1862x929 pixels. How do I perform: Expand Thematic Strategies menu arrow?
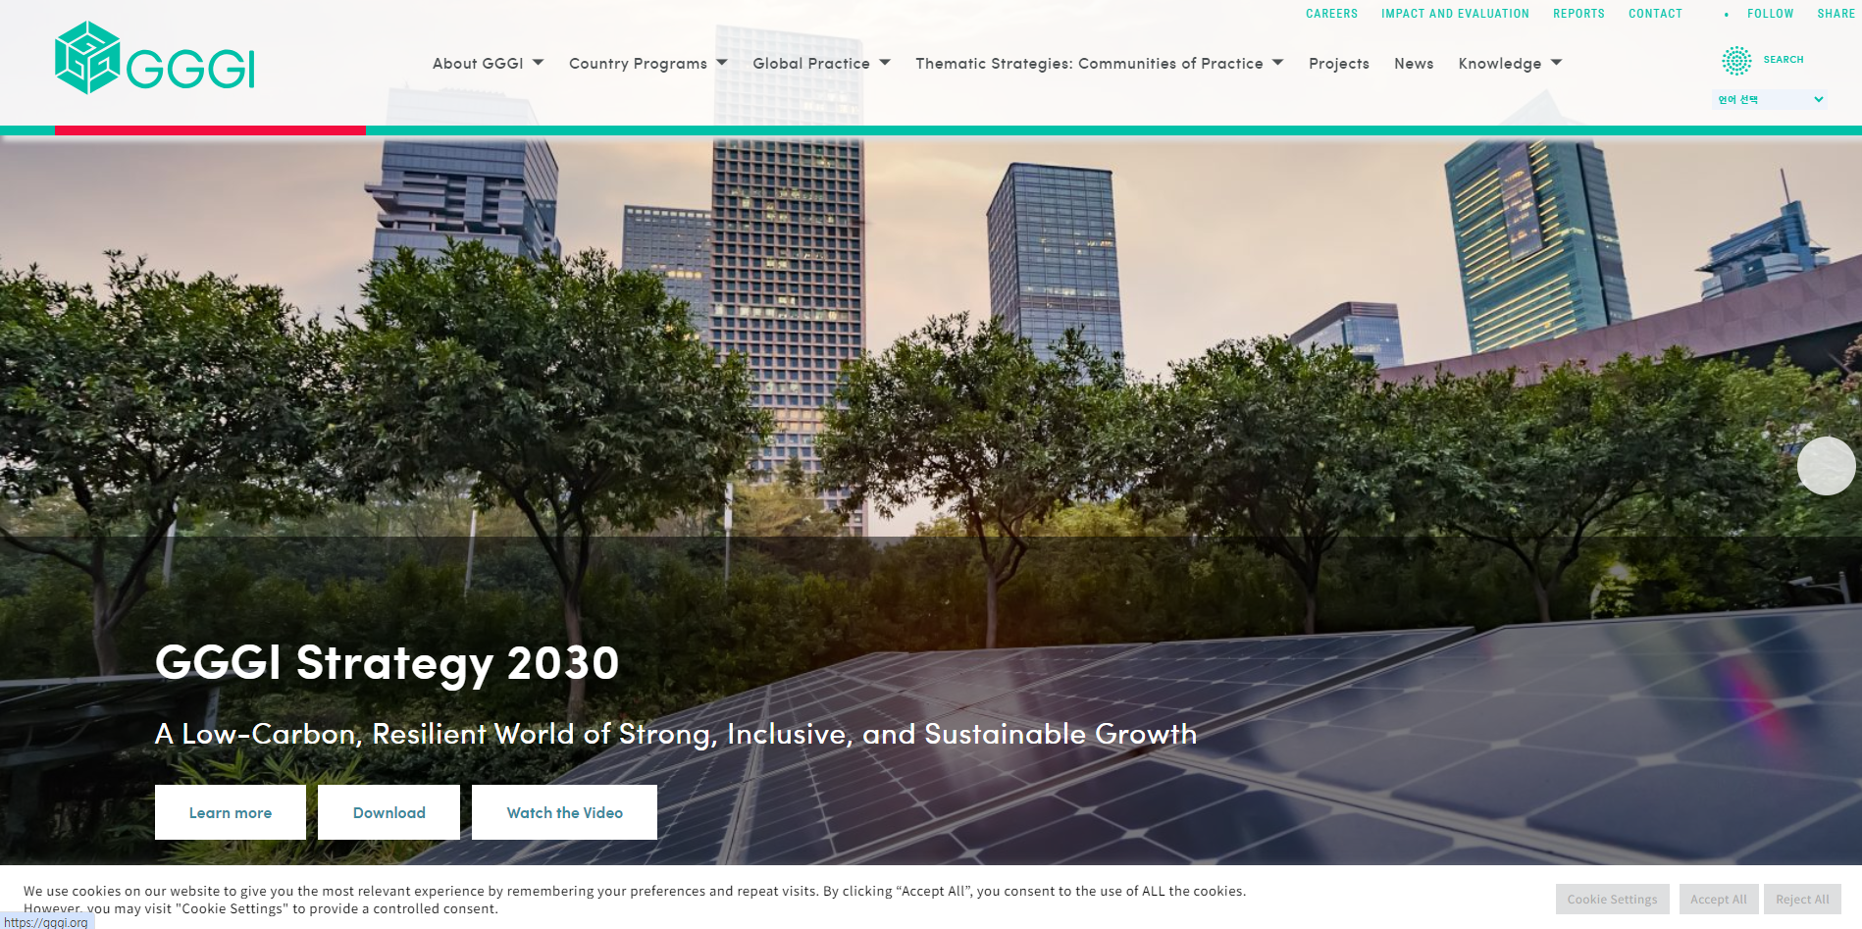click(x=1277, y=63)
